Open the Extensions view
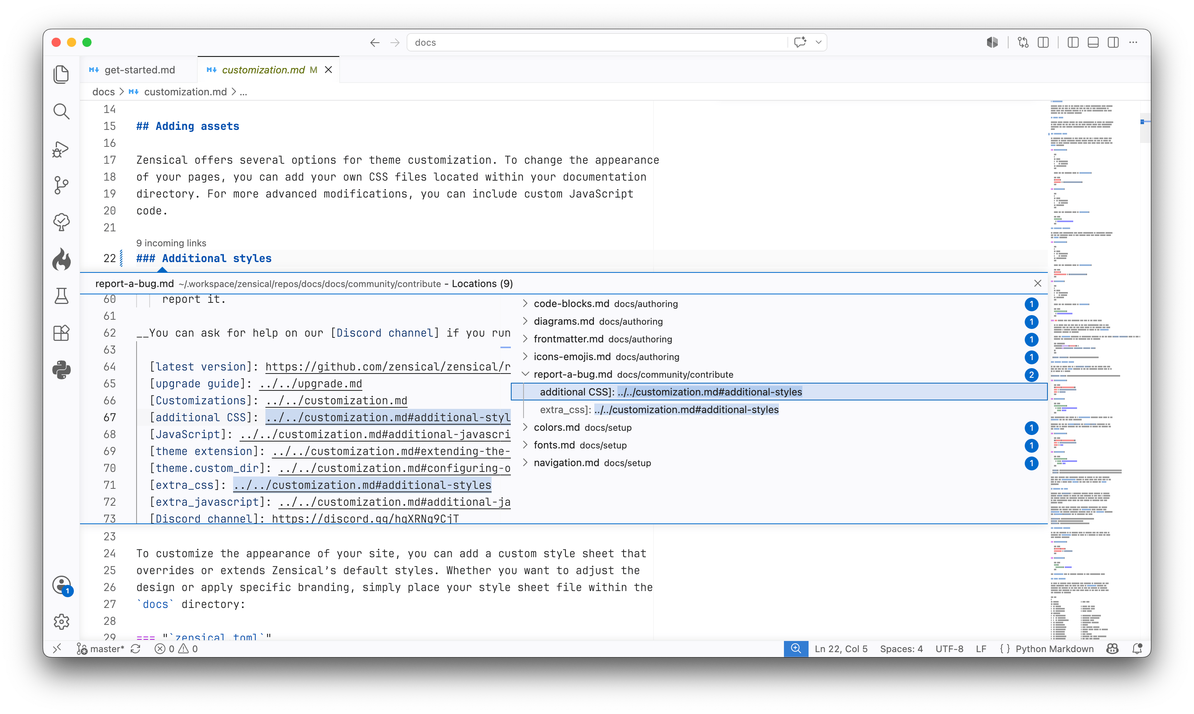The height and width of the screenshot is (714, 1194). coord(61,333)
